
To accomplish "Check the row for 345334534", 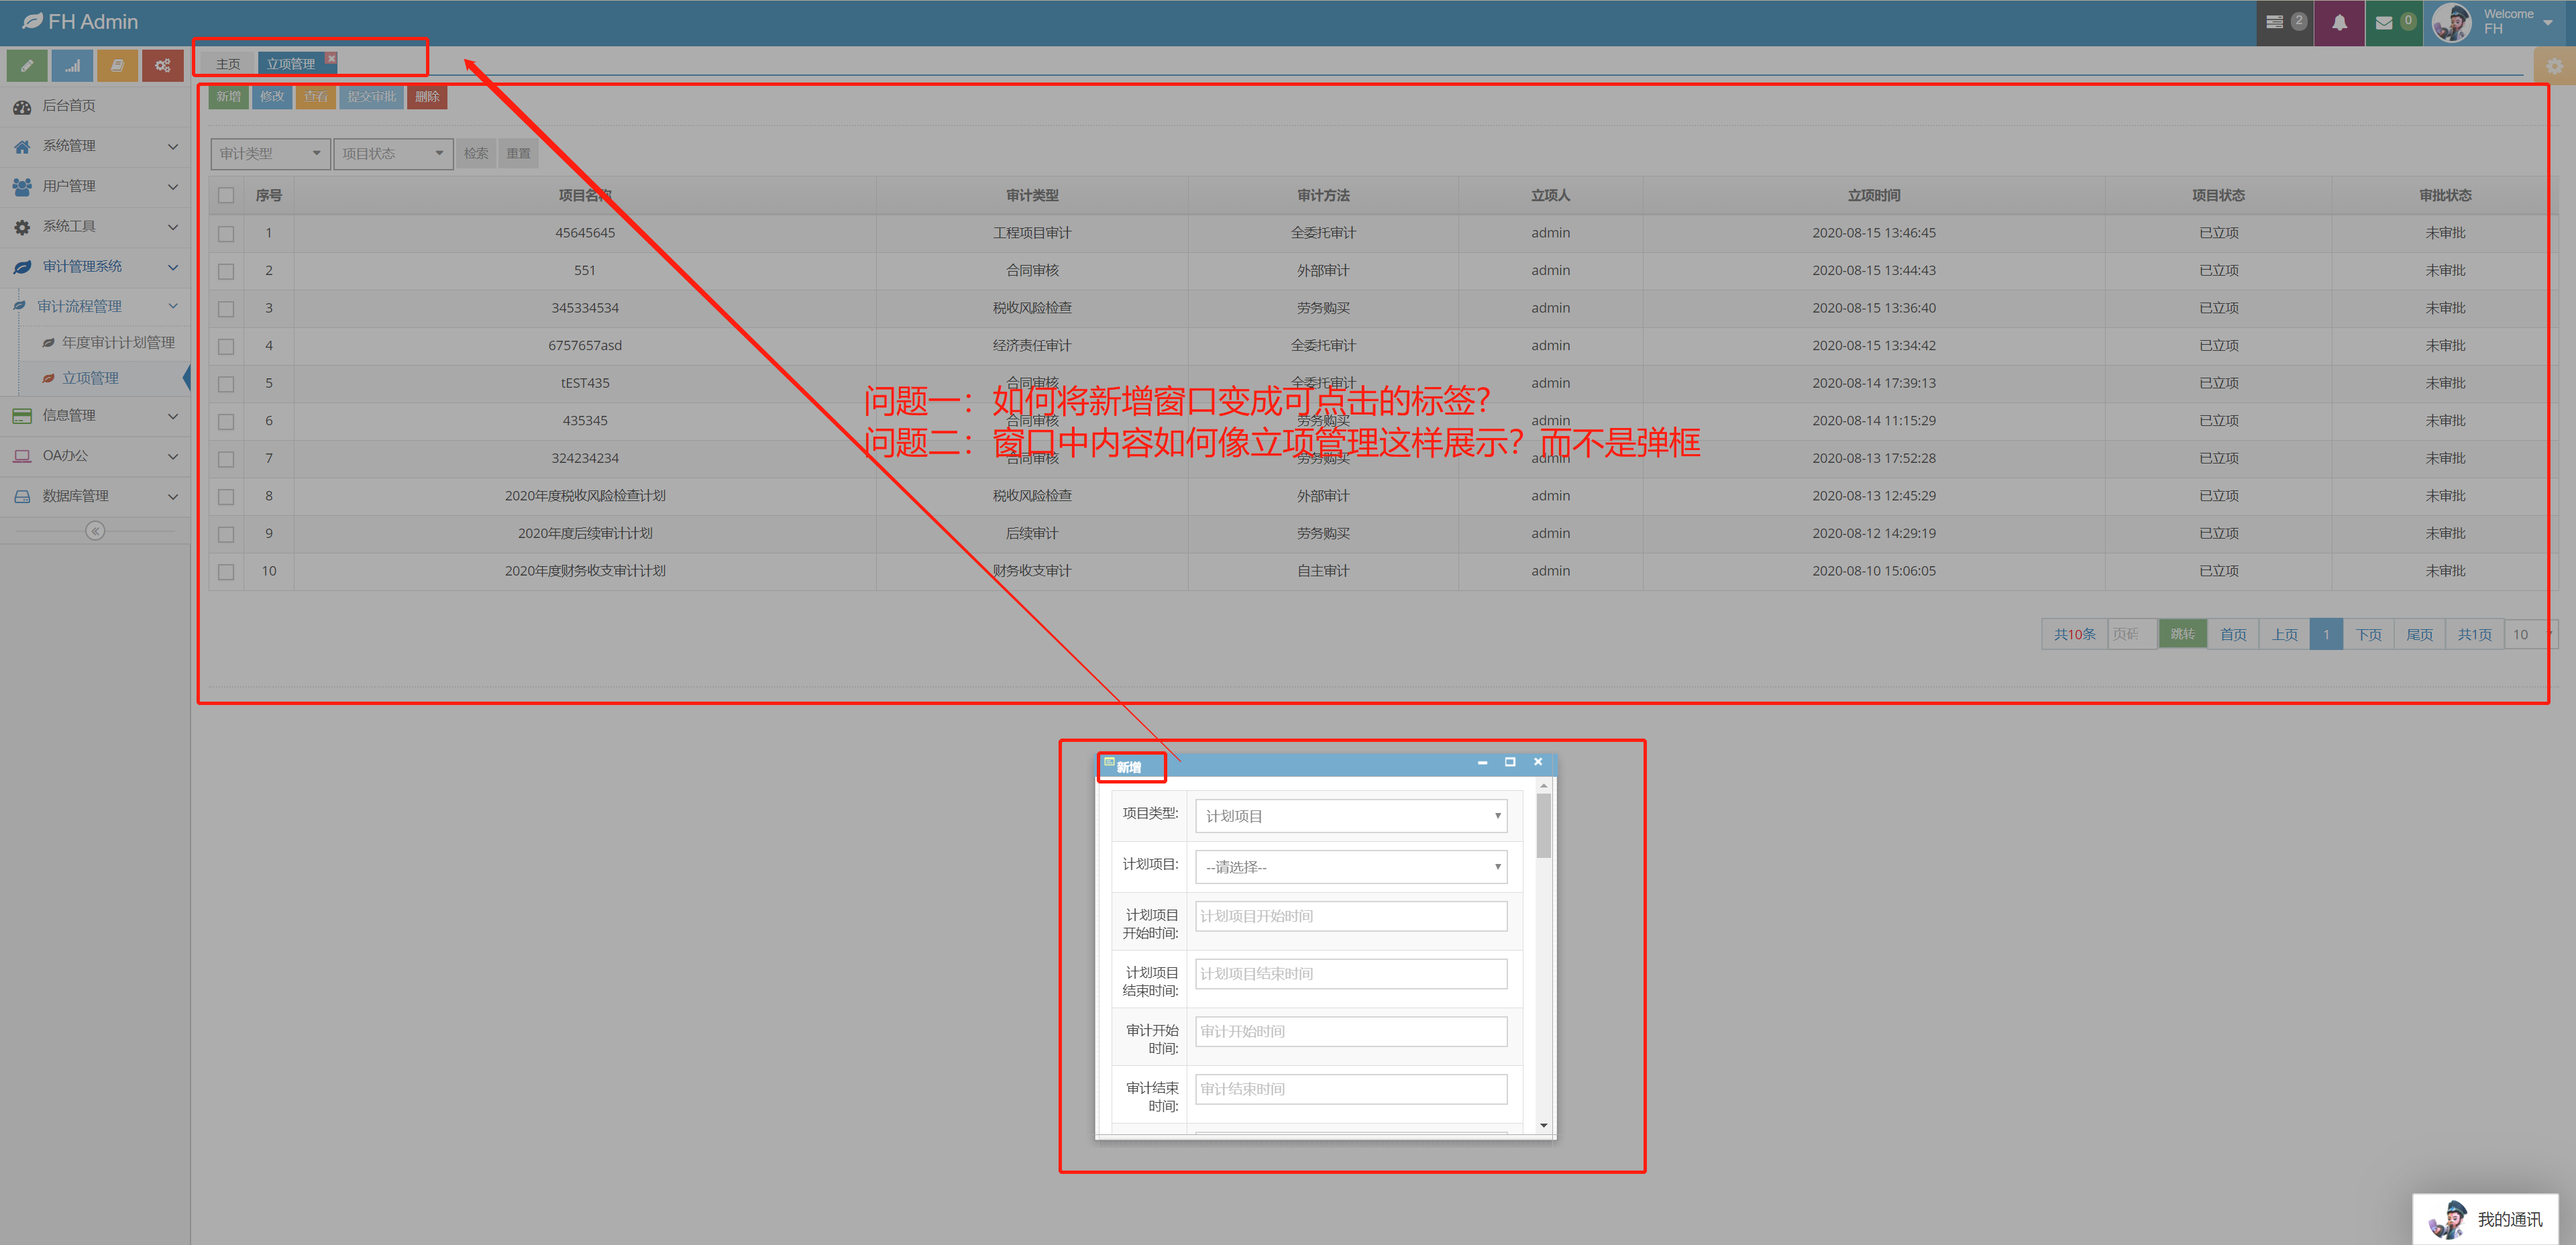I will [x=226, y=309].
